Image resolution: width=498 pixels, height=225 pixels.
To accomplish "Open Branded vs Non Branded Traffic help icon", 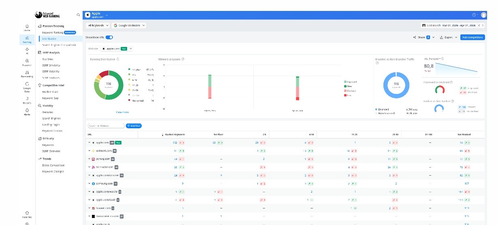I will pos(377,63).
